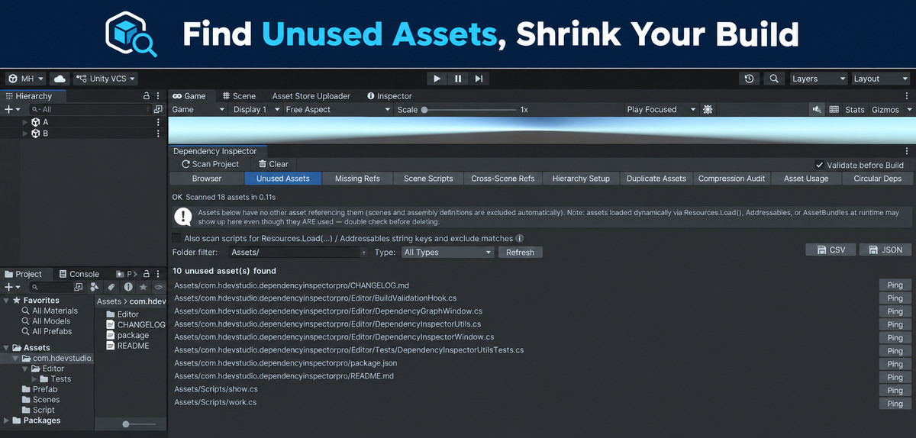Click the Clear button
The width and height of the screenshot is (916, 438).
273,164
